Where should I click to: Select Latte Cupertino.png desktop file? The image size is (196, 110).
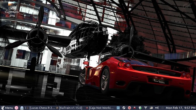pyautogui.click(x=12, y=9)
